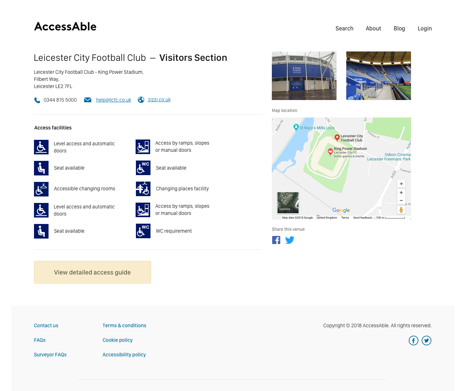Click Send feedback on the map
The height and width of the screenshot is (391, 466).
pyautogui.click(x=362, y=218)
